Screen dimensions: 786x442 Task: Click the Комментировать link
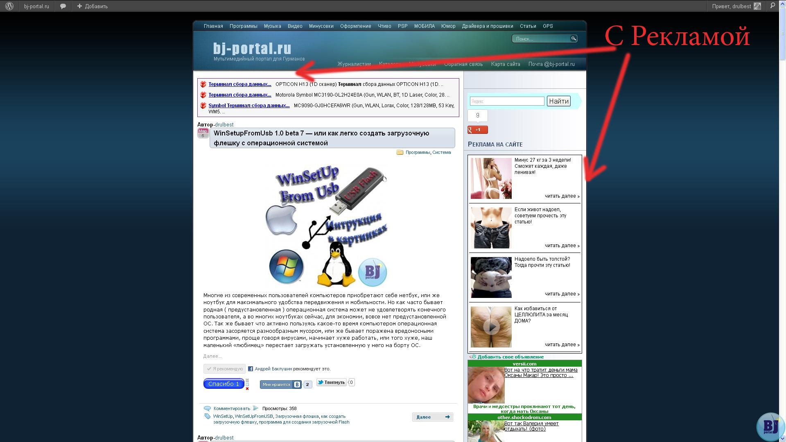point(232,408)
